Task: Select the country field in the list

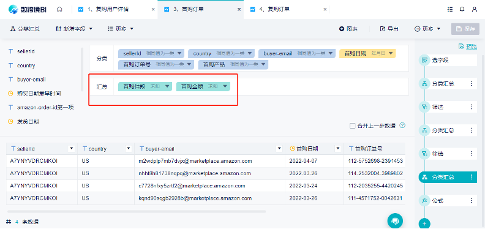Action: tap(26, 66)
